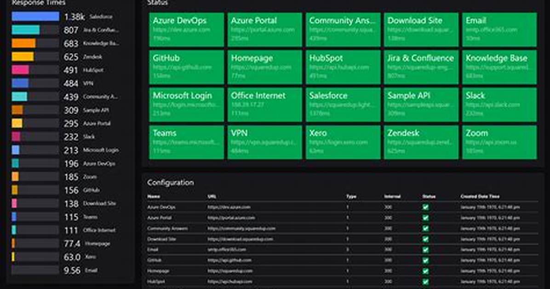Image resolution: width=550 pixels, height=289 pixels.
Task: Click the VPN status tile
Action: (x=264, y=143)
